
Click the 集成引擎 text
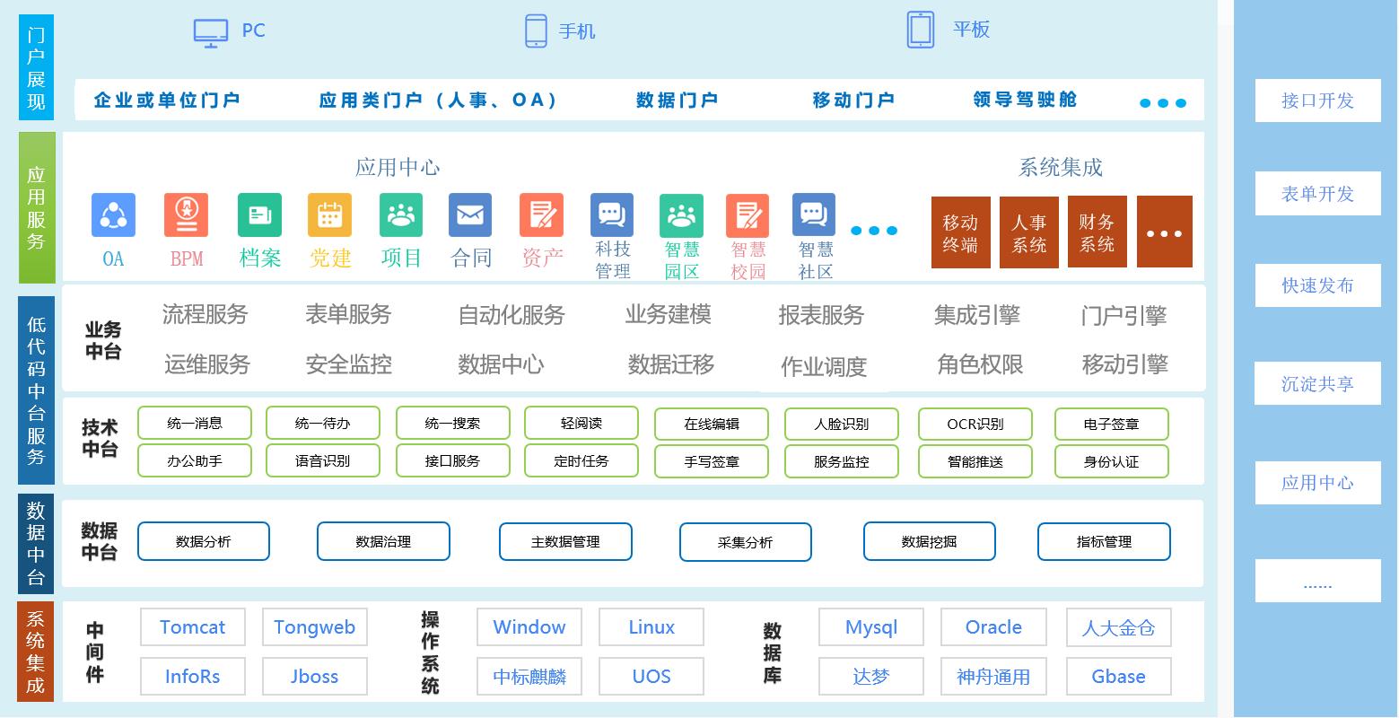[x=977, y=315]
